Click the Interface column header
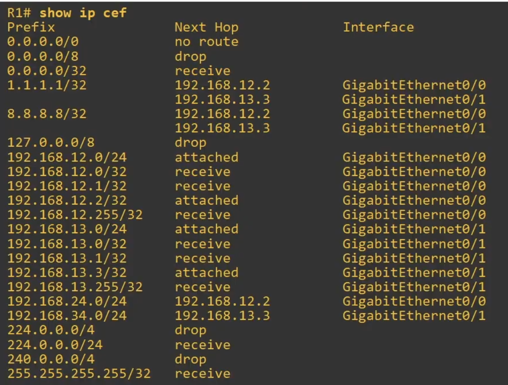Screen dimensions: 508x385 pos(378,27)
